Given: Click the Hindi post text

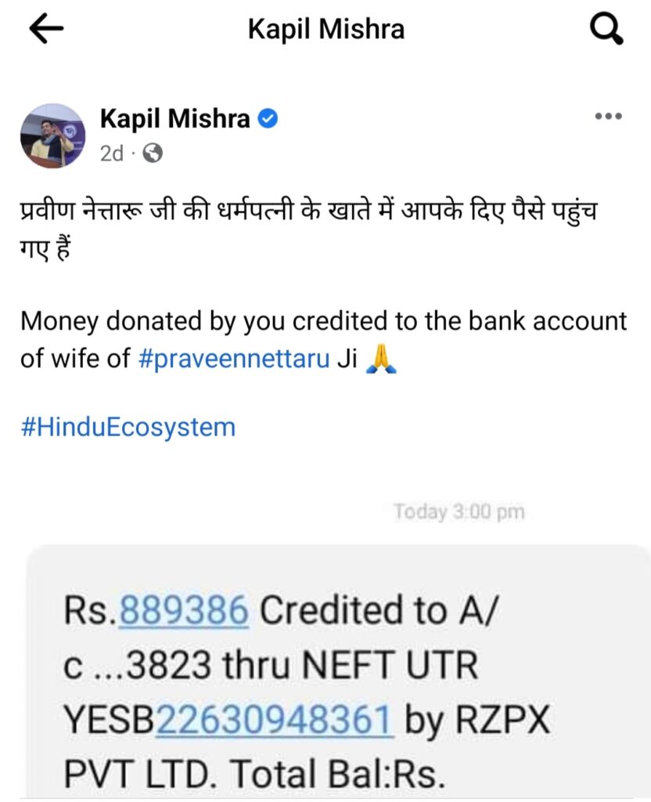Looking at the screenshot, I should [x=308, y=229].
